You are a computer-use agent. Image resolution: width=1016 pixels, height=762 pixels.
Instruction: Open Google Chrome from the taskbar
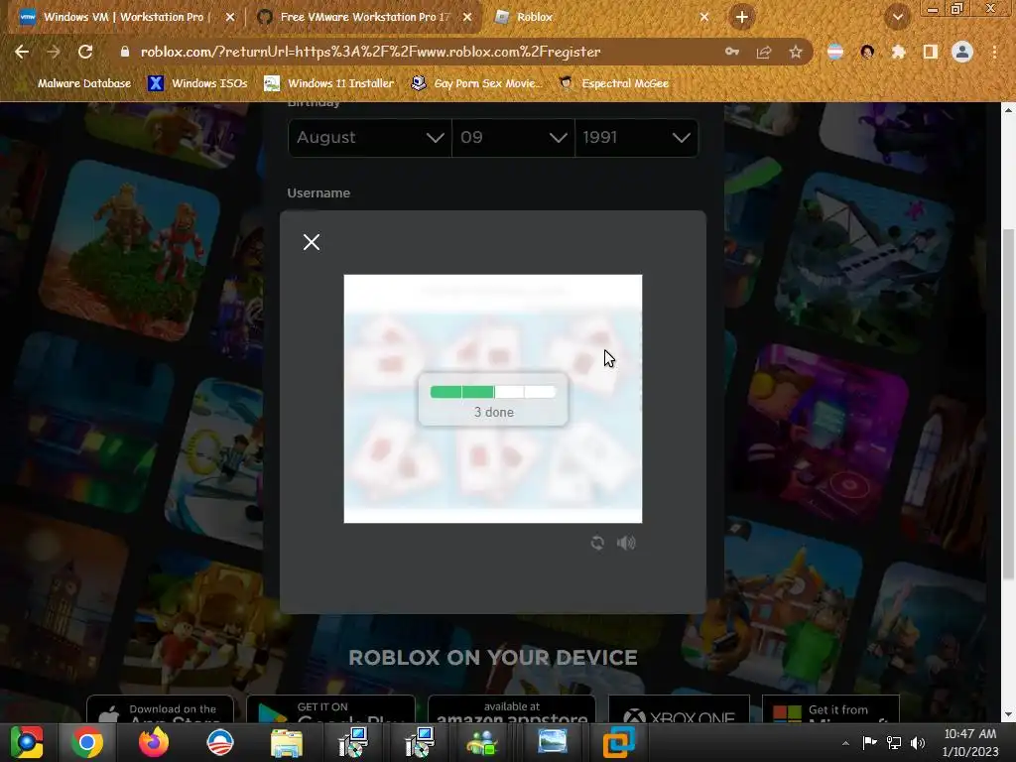(x=87, y=742)
